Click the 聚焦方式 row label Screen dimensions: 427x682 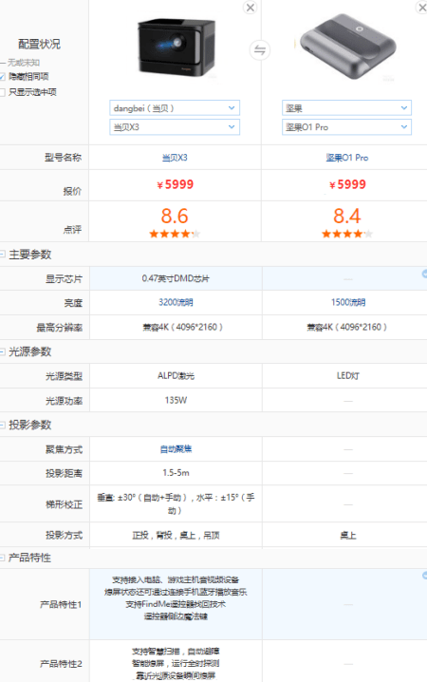coord(64,449)
